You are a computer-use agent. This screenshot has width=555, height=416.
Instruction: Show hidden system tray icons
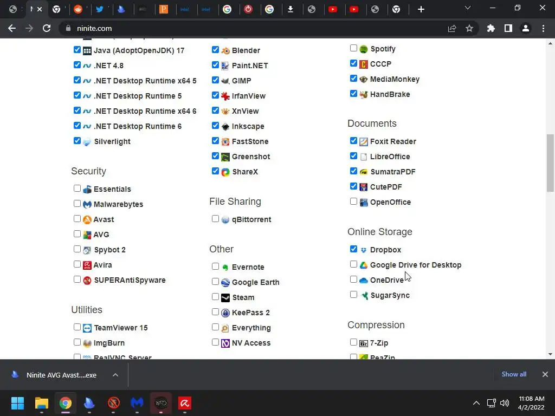pyautogui.click(x=476, y=403)
